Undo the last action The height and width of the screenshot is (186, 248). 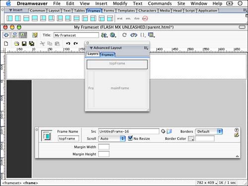pos(68,44)
